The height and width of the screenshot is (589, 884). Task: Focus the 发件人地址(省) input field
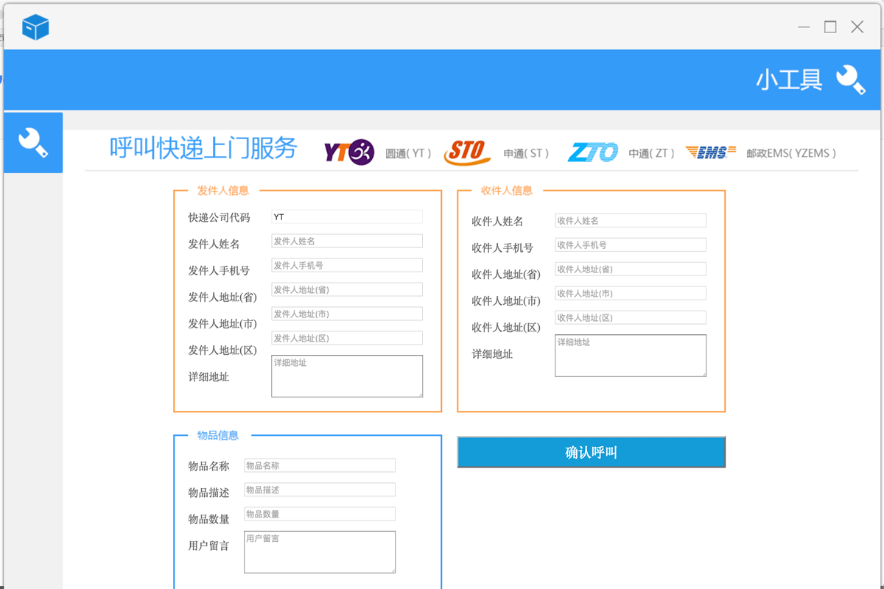coord(347,289)
